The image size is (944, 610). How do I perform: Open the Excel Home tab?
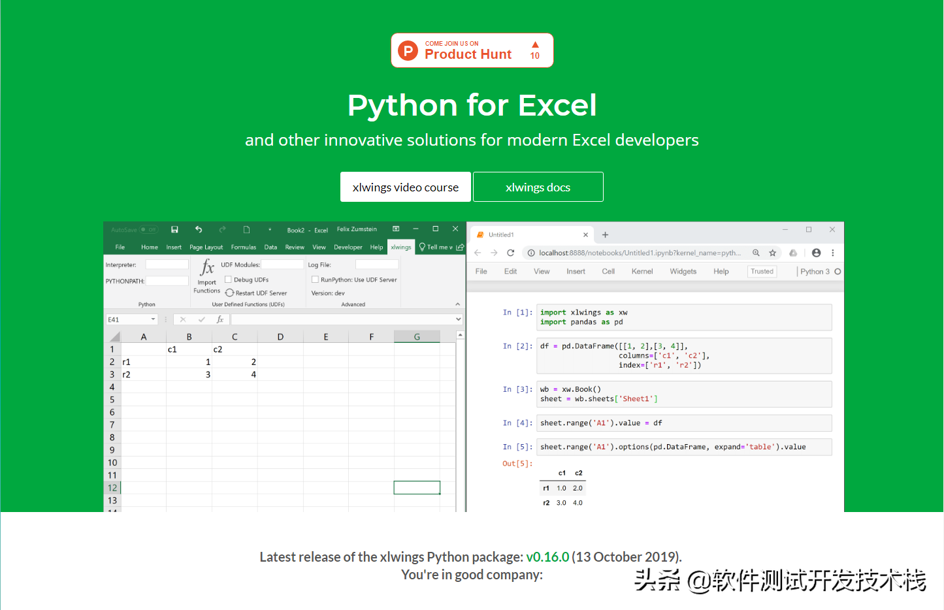(150, 247)
